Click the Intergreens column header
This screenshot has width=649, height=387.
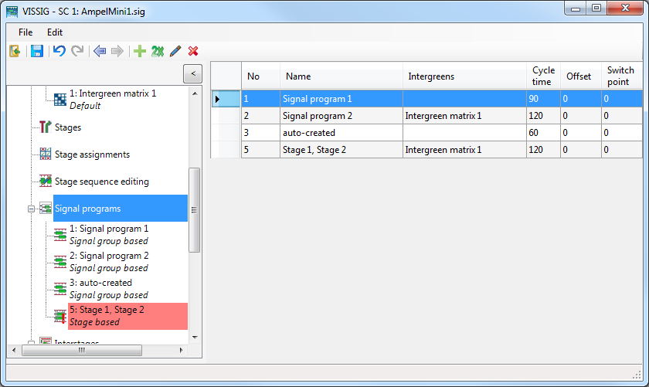(431, 76)
